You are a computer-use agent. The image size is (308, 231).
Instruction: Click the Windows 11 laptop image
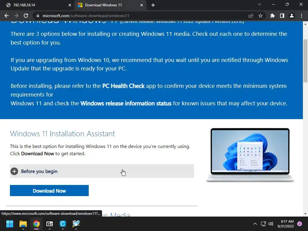pyautogui.click(x=250, y=155)
